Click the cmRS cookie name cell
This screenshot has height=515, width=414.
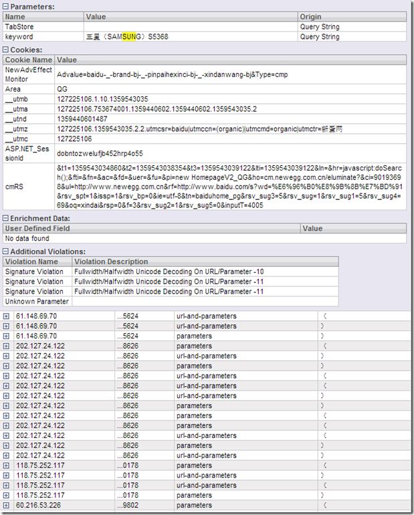(14, 187)
